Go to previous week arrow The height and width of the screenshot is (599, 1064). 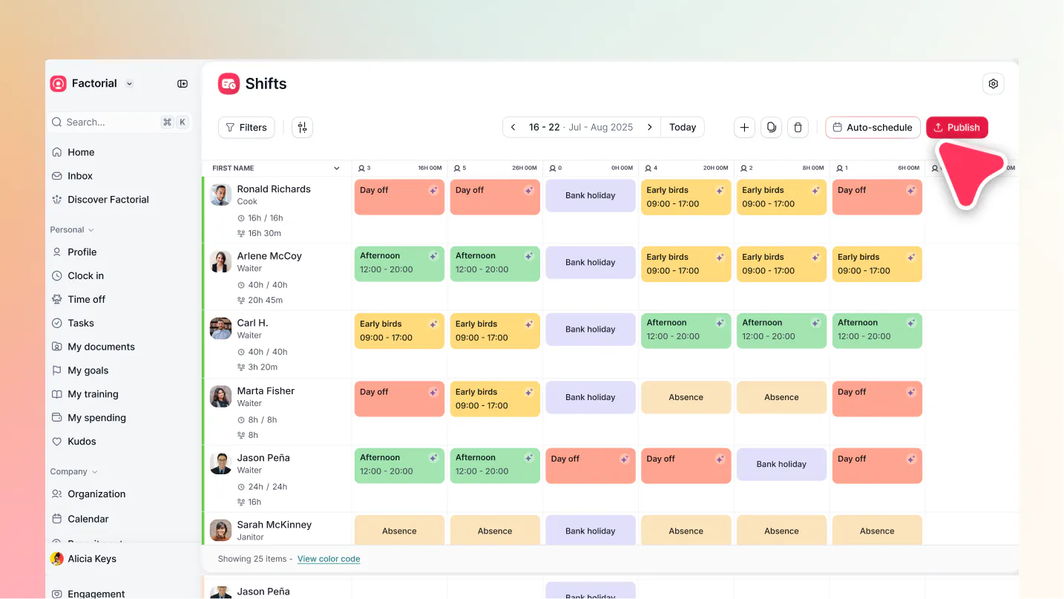(513, 128)
